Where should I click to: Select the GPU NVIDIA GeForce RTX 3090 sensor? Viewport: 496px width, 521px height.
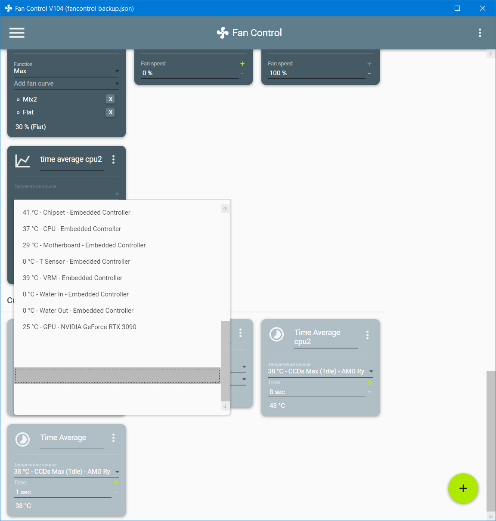pyautogui.click(x=79, y=327)
